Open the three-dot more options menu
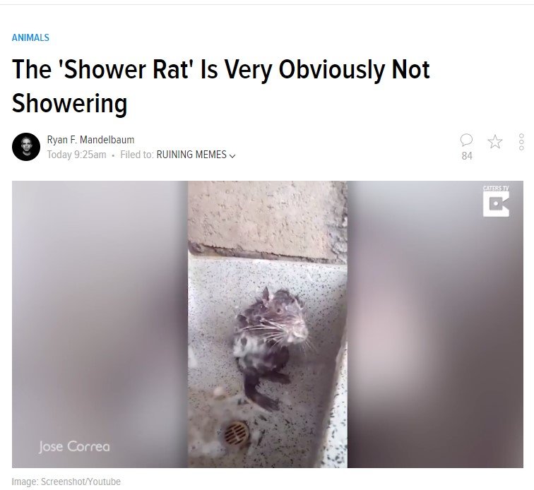Image resolution: width=534 pixels, height=490 pixels. click(x=521, y=142)
